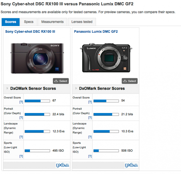This screenshot has width=181, height=174.
Task: Click Panasonic overall score bar showing 54
Action: point(106,101)
